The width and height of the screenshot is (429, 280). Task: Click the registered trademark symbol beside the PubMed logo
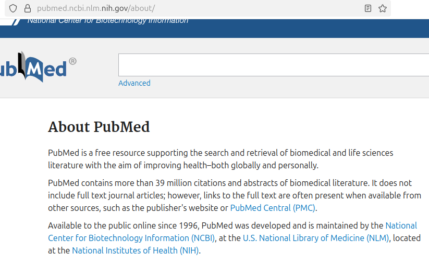(x=72, y=61)
